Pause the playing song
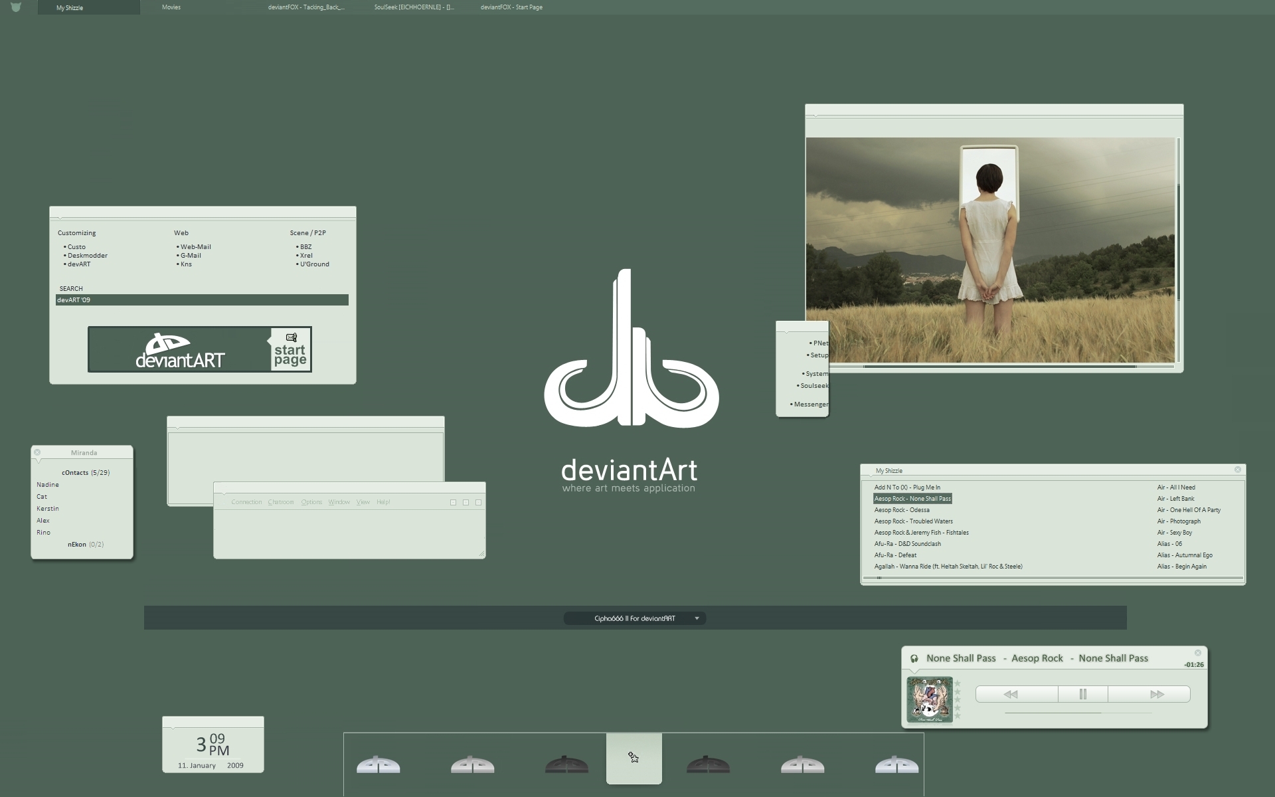The width and height of the screenshot is (1275, 797). (1083, 694)
